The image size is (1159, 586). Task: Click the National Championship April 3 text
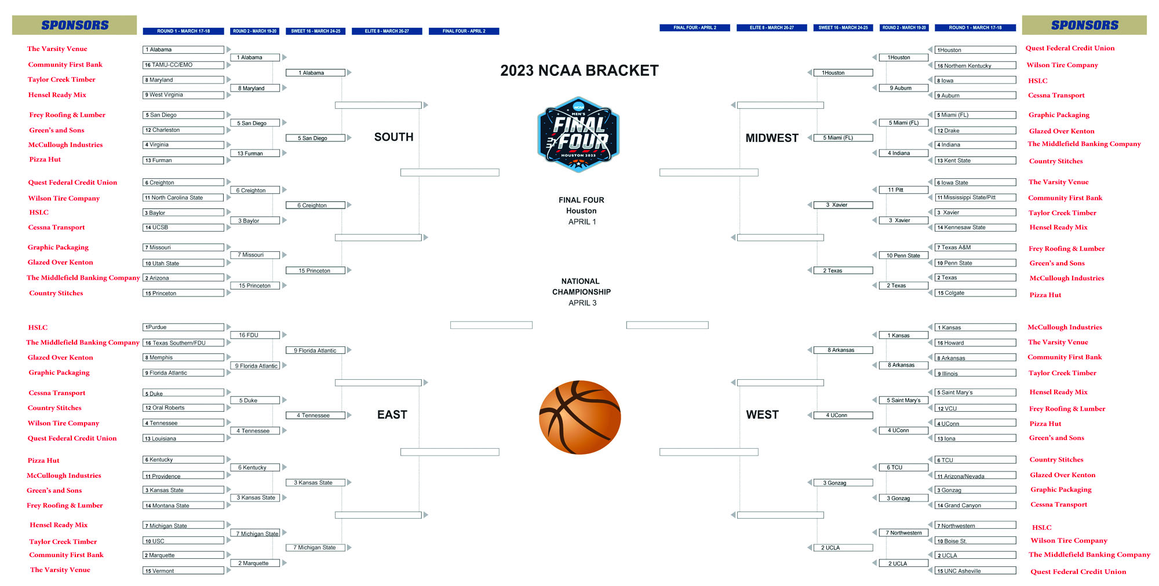pos(581,292)
